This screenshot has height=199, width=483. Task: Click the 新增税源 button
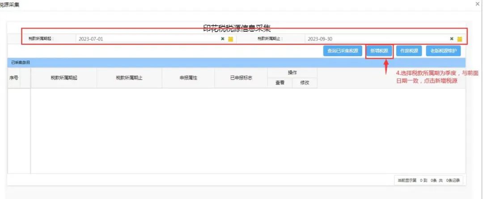click(379, 51)
